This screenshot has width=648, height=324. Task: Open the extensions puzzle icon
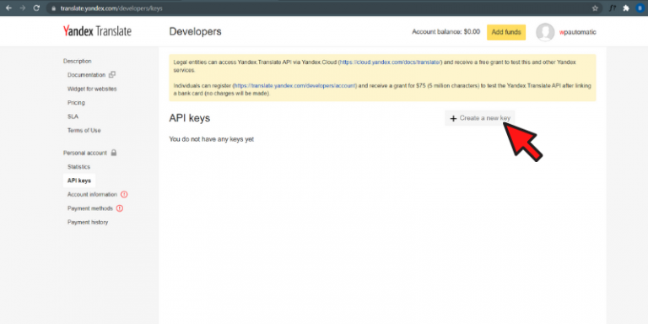(626, 8)
